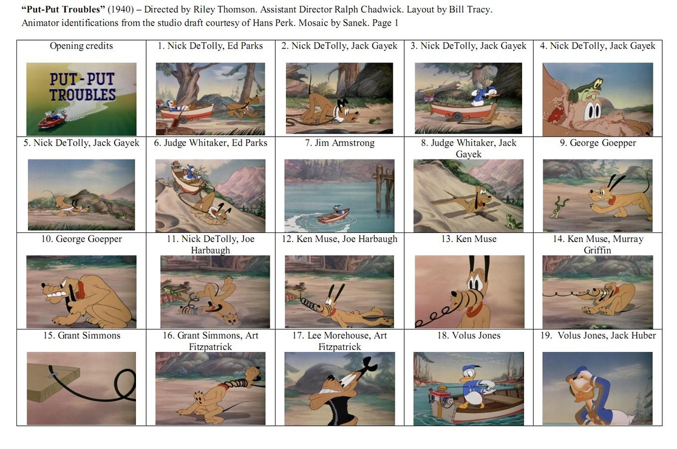
Task: Click scene 13 Pluto with spring on nose
Action: [x=470, y=292]
